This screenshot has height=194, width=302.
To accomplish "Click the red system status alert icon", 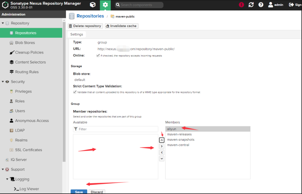I will [241, 5].
